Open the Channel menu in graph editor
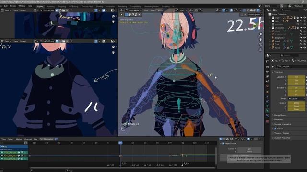 (x=28, y=139)
